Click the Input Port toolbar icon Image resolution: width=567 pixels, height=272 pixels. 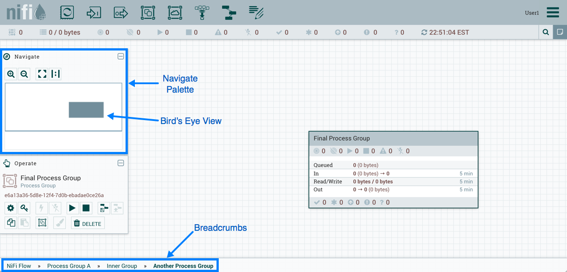[94, 12]
